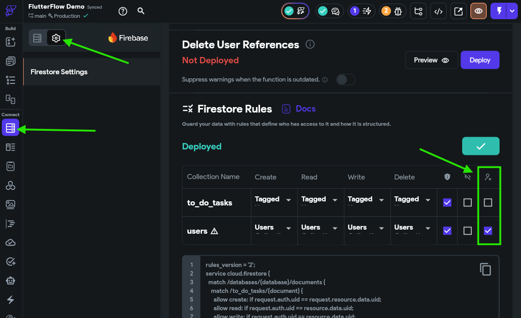Open the Cloud Functions sidebar icon
The image size is (521, 318).
point(10,243)
